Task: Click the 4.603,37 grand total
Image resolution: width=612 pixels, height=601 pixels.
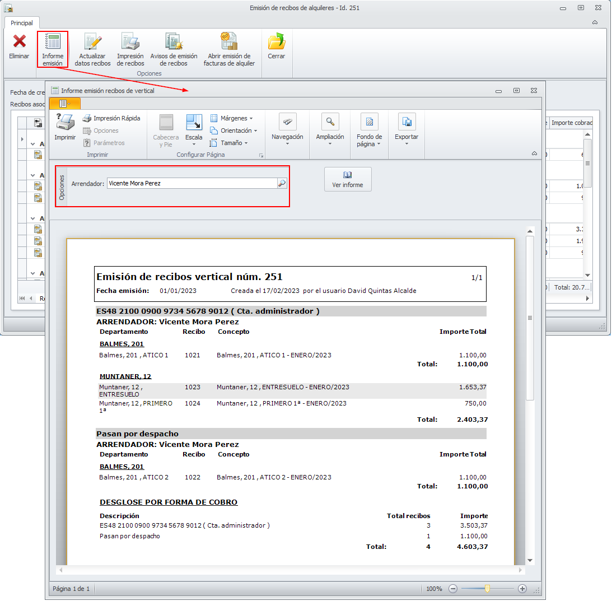Action: click(472, 547)
